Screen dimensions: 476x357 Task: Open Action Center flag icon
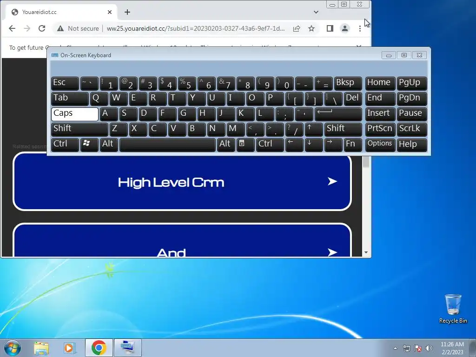coord(418,348)
